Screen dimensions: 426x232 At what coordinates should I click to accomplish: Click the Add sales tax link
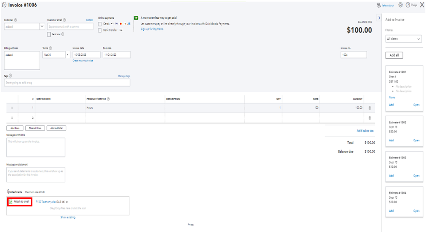[365, 131]
